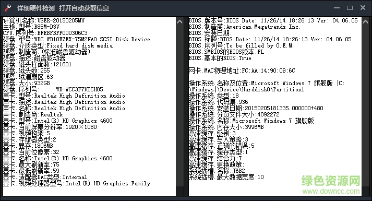Viewport: 372px width, 201px height.
Task: Select disk description line 磁盘驱动器
Action: [34, 58]
